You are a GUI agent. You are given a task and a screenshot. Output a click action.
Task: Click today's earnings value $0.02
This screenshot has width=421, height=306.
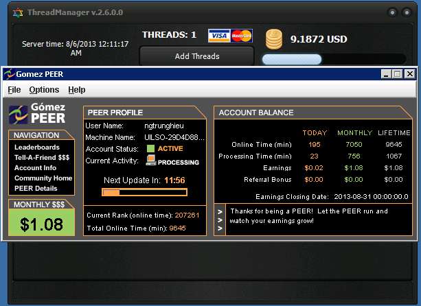pyautogui.click(x=314, y=168)
